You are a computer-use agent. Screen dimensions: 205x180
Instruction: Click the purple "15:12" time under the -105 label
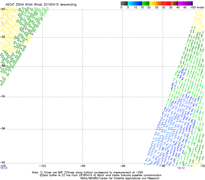tap(4, 168)
